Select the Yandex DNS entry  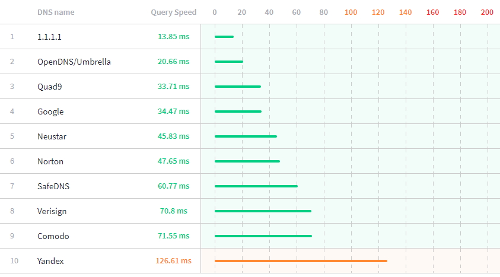(50, 261)
